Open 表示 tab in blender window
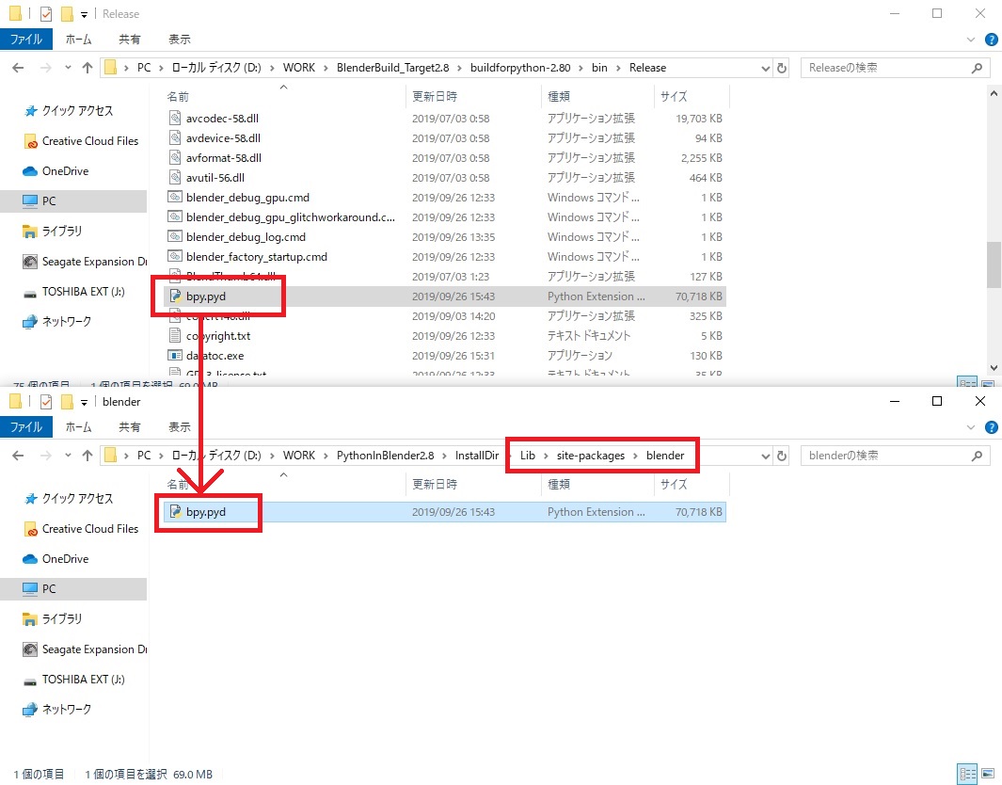This screenshot has width=1002, height=785. pyautogui.click(x=180, y=427)
